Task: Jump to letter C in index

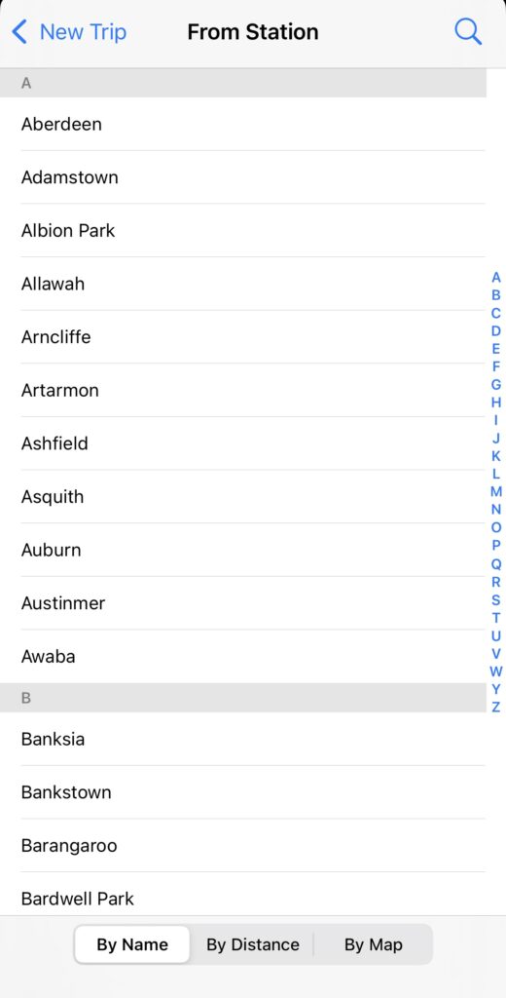Action: [496, 313]
